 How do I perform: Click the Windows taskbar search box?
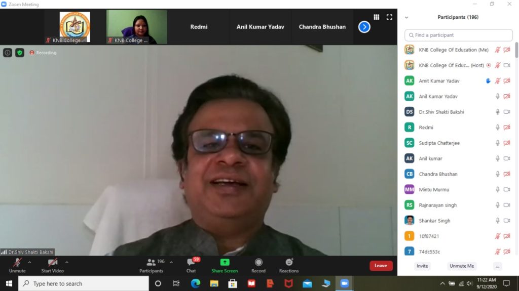(x=84, y=283)
